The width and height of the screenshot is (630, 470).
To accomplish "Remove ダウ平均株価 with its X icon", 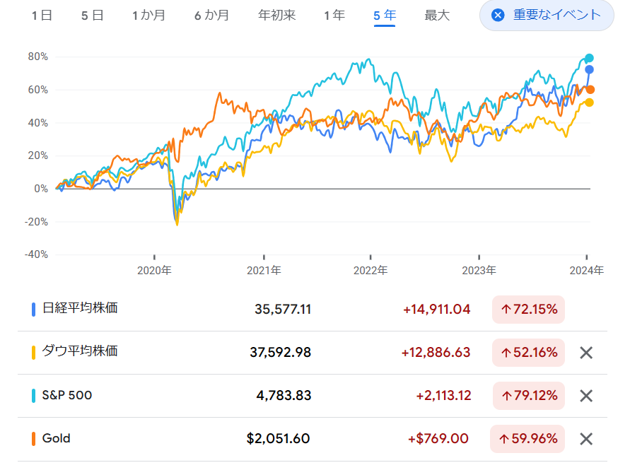I will pyautogui.click(x=586, y=353).
